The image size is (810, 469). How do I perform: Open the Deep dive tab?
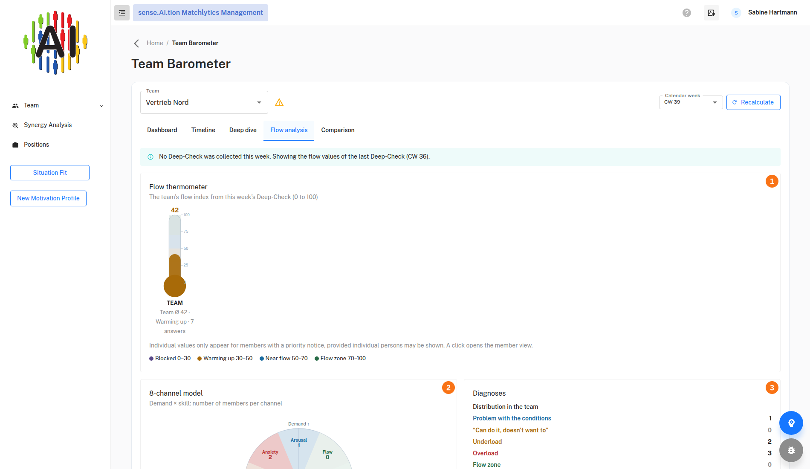243,130
